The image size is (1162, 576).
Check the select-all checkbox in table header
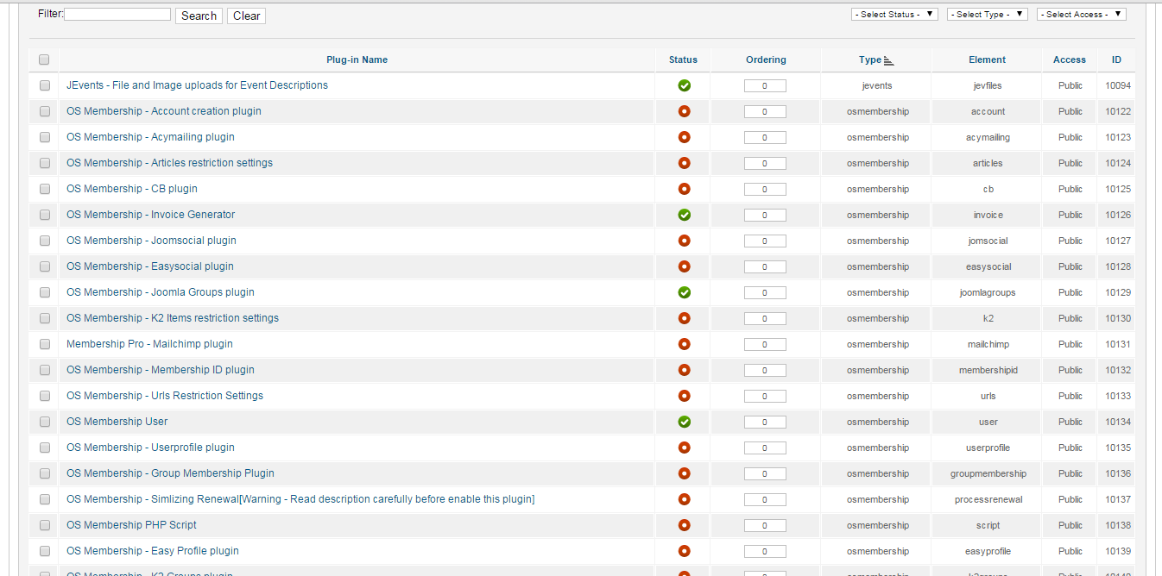point(44,59)
